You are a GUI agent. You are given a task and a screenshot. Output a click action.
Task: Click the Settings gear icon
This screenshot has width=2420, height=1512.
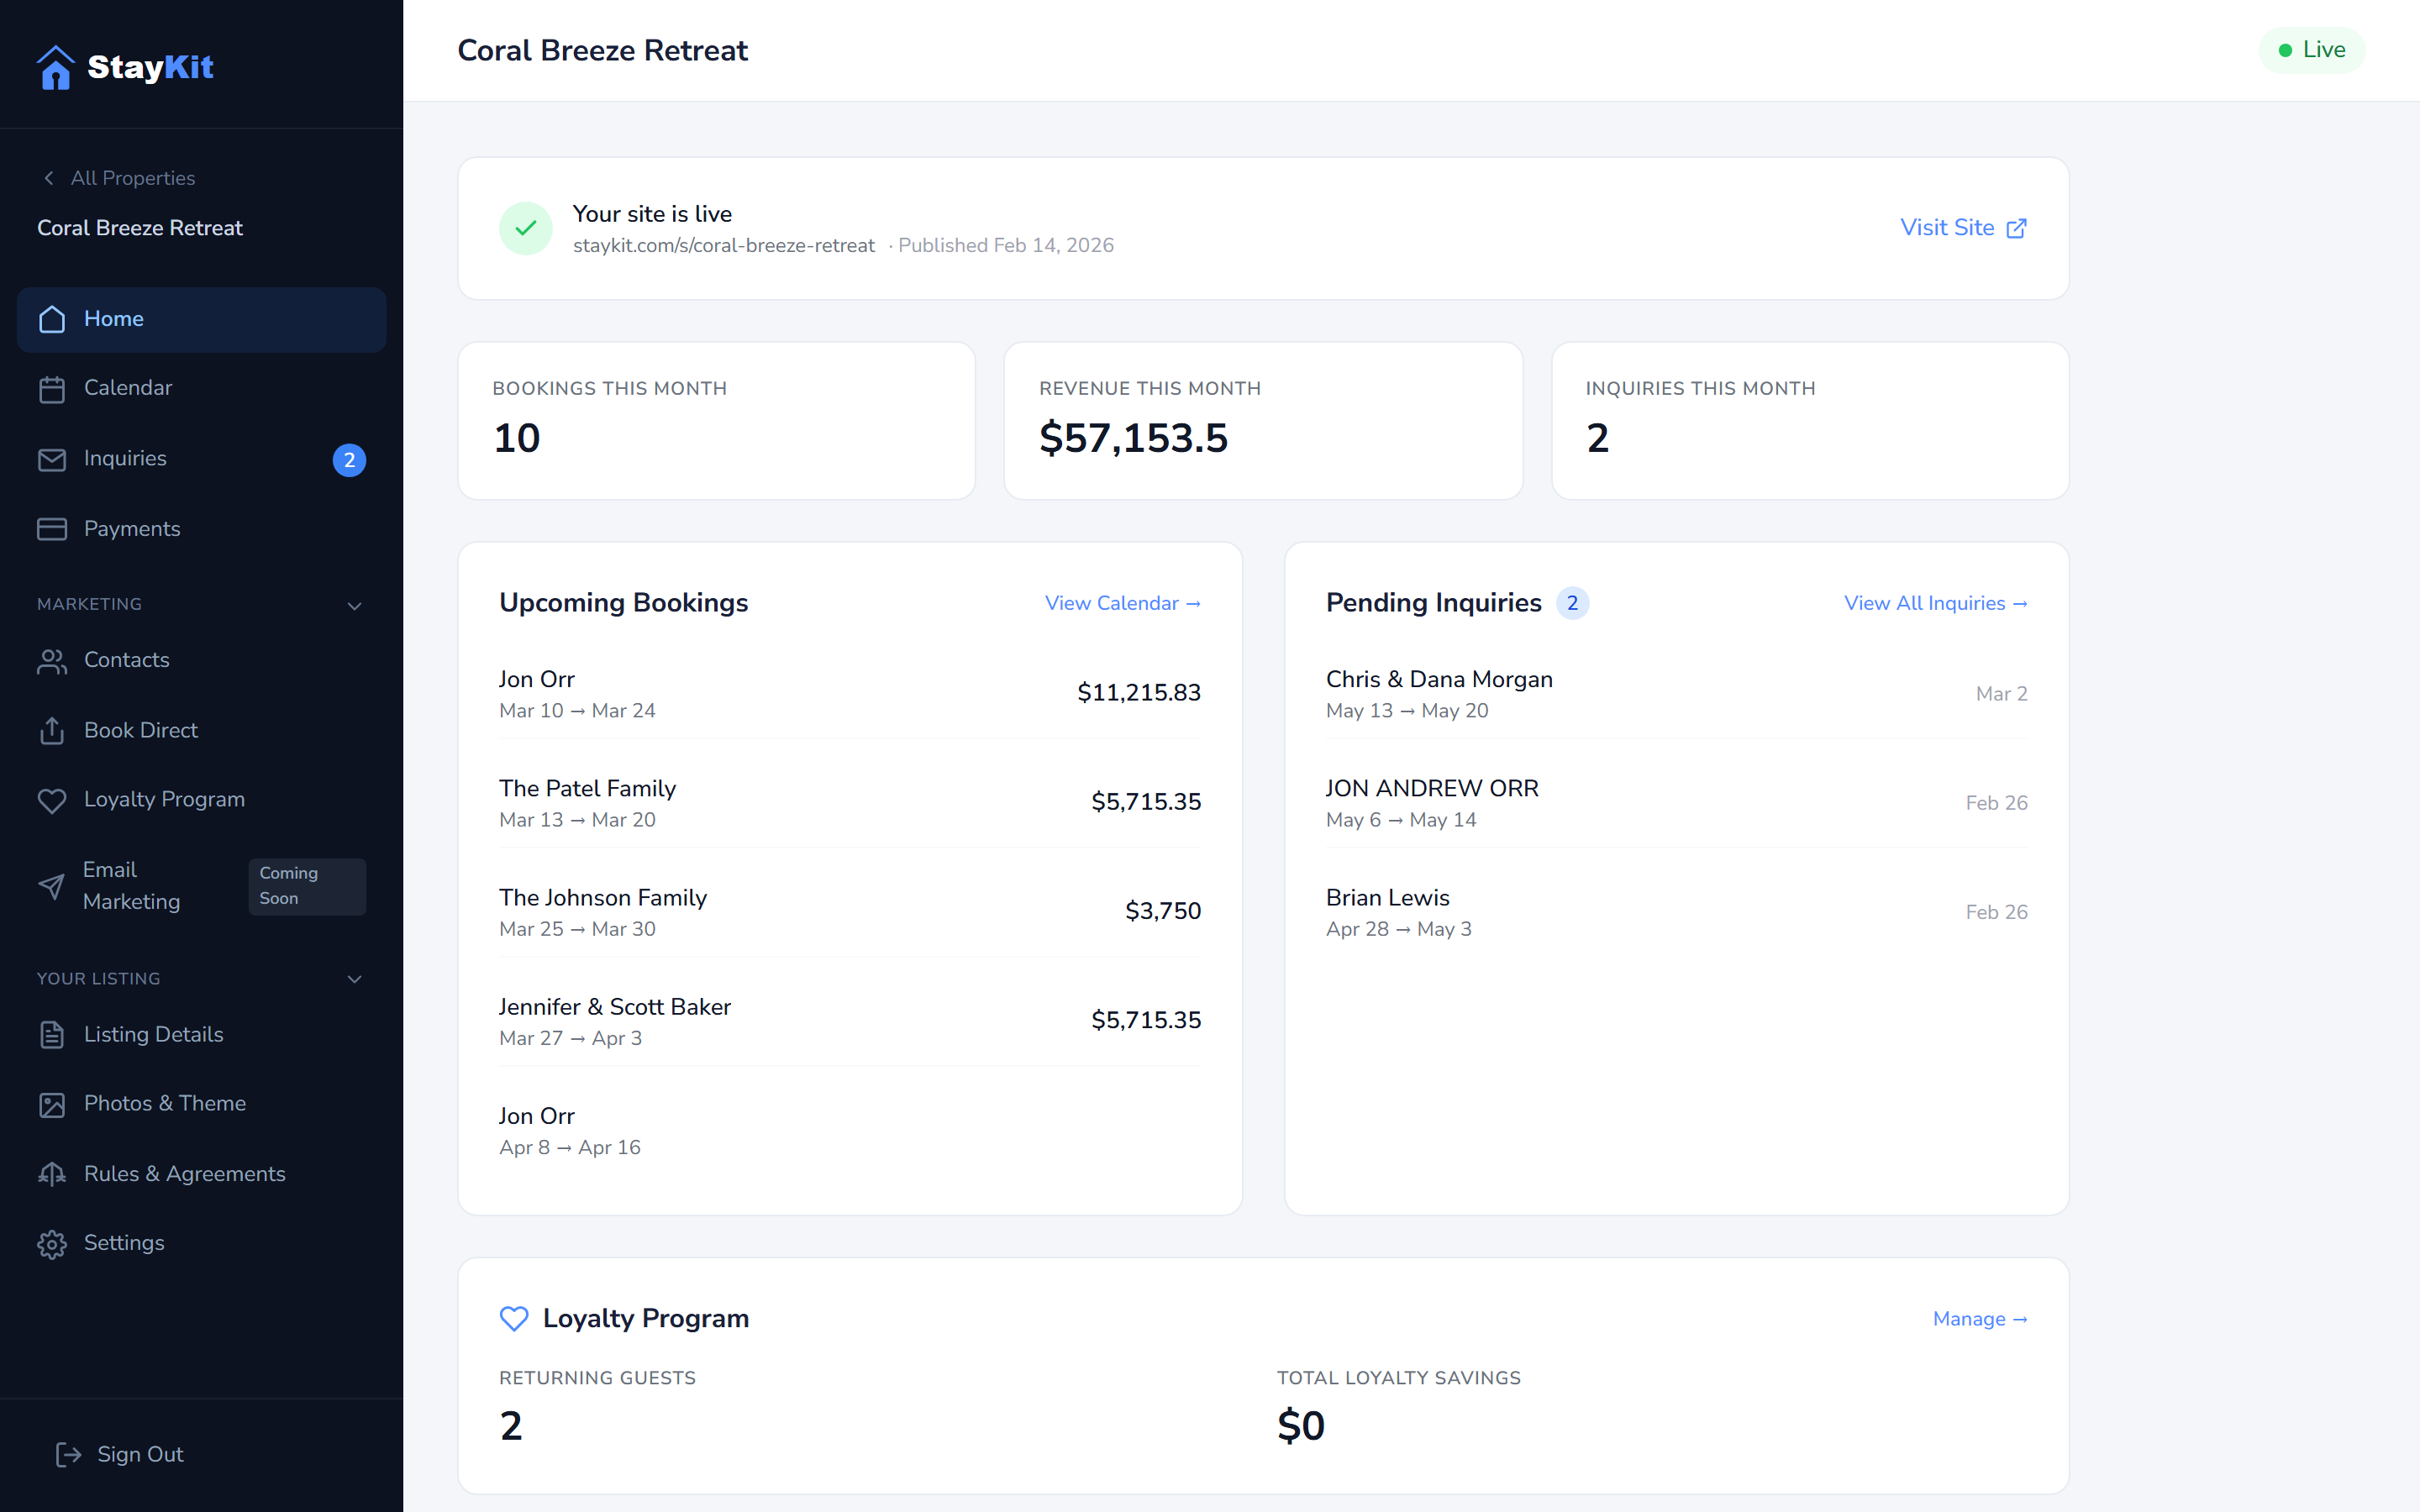[x=52, y=1243]
